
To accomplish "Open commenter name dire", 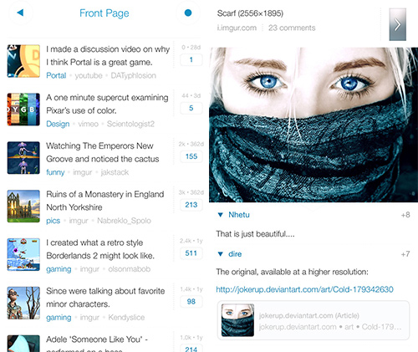I will point(235,254).
